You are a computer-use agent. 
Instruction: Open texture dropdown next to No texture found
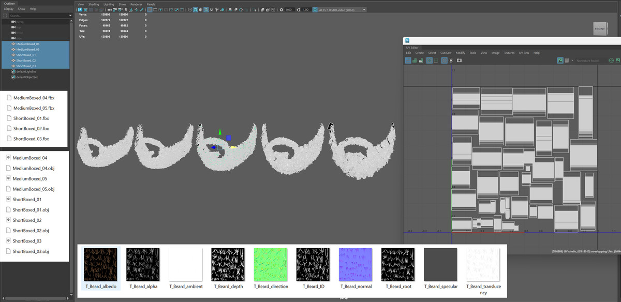pyautogui.click(x=572, y=61)
